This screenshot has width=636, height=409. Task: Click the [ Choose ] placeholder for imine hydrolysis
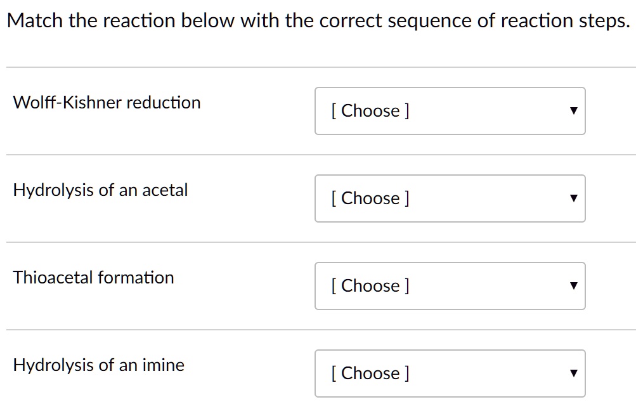(x=370, y=373)
